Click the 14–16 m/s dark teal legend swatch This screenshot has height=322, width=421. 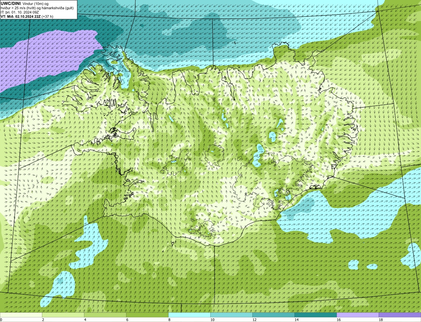(x=316, y=315)
